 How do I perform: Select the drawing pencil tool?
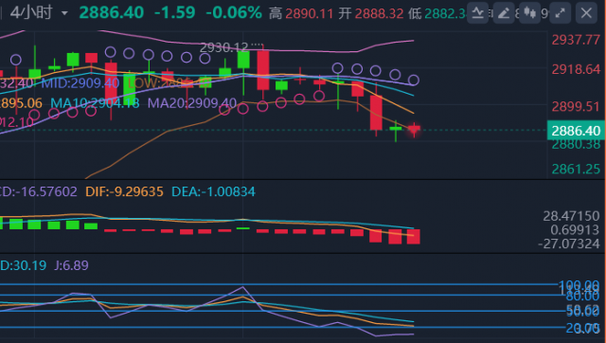coord(504,13)
